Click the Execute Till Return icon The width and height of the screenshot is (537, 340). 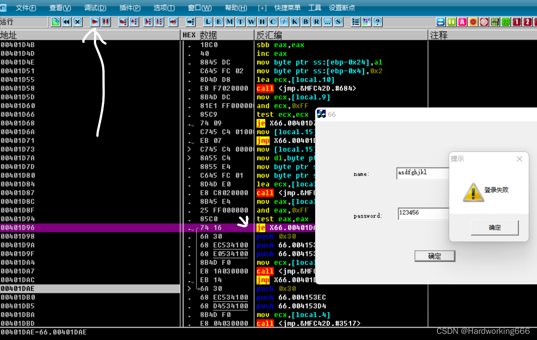[x=173, y=22]
